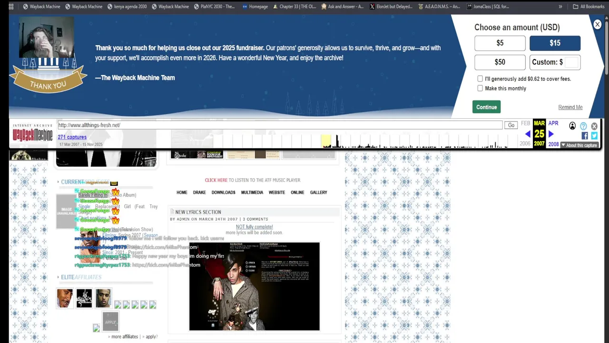Select the $15 donation amount
Viewport: 609px width, 343px height.
coord(555,43)
